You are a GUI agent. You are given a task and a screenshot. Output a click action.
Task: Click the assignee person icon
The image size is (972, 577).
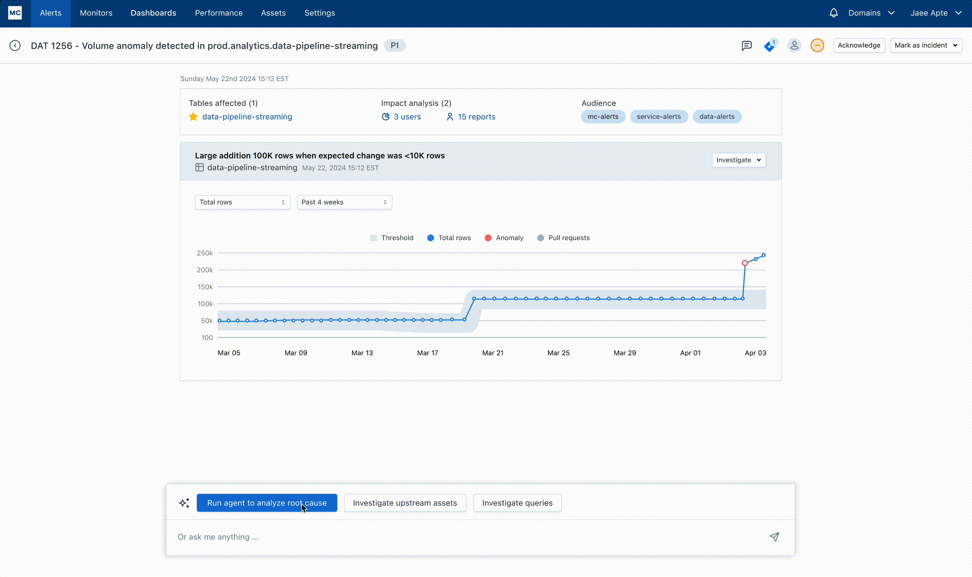click(794, 45)
